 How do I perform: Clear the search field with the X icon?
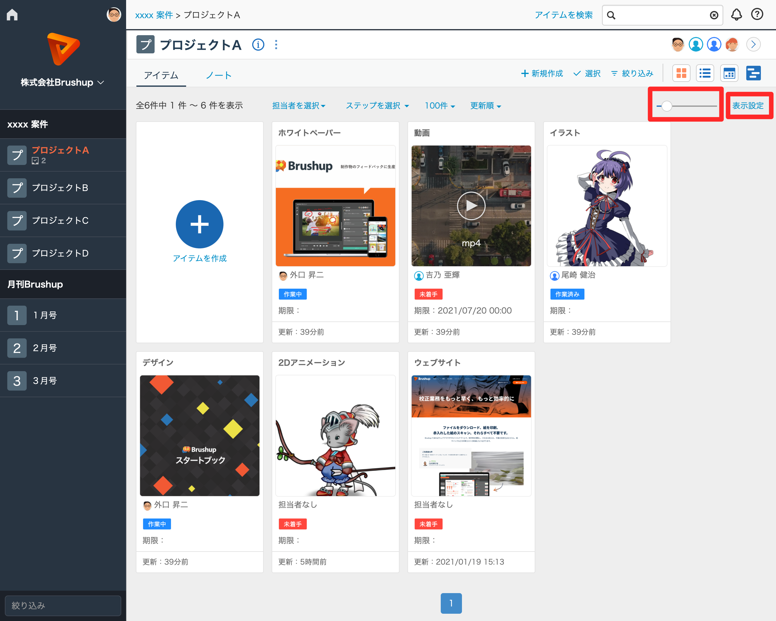click(x=714, y=15)
